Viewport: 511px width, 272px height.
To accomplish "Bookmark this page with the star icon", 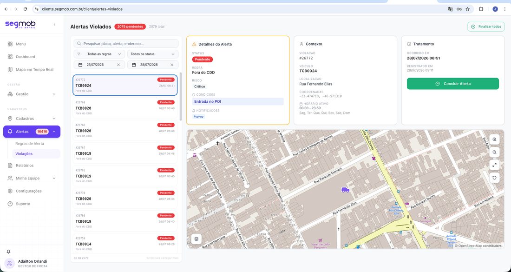I will click(468, 9).
